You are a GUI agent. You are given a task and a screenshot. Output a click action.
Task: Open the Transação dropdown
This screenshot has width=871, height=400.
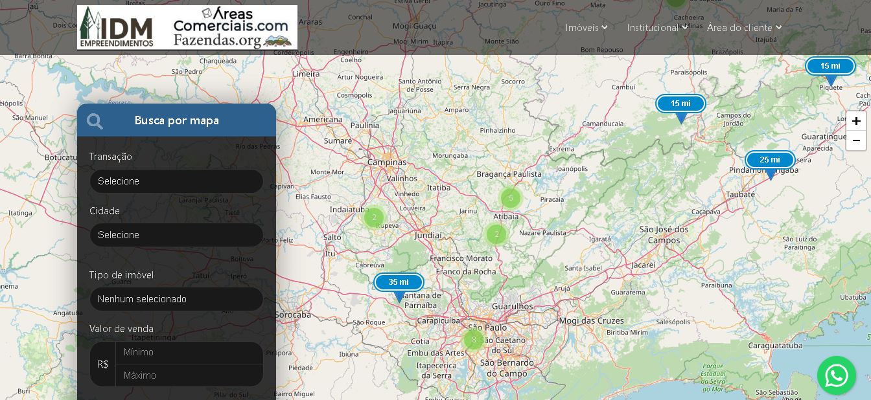tap(176, 181)
